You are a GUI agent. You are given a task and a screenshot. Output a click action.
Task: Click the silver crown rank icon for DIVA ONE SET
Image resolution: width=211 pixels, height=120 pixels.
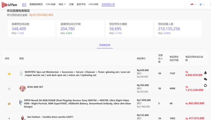(x=9, y=89)
